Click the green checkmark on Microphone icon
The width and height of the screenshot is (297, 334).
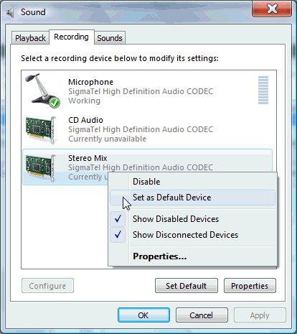click(x=55, y=103)
